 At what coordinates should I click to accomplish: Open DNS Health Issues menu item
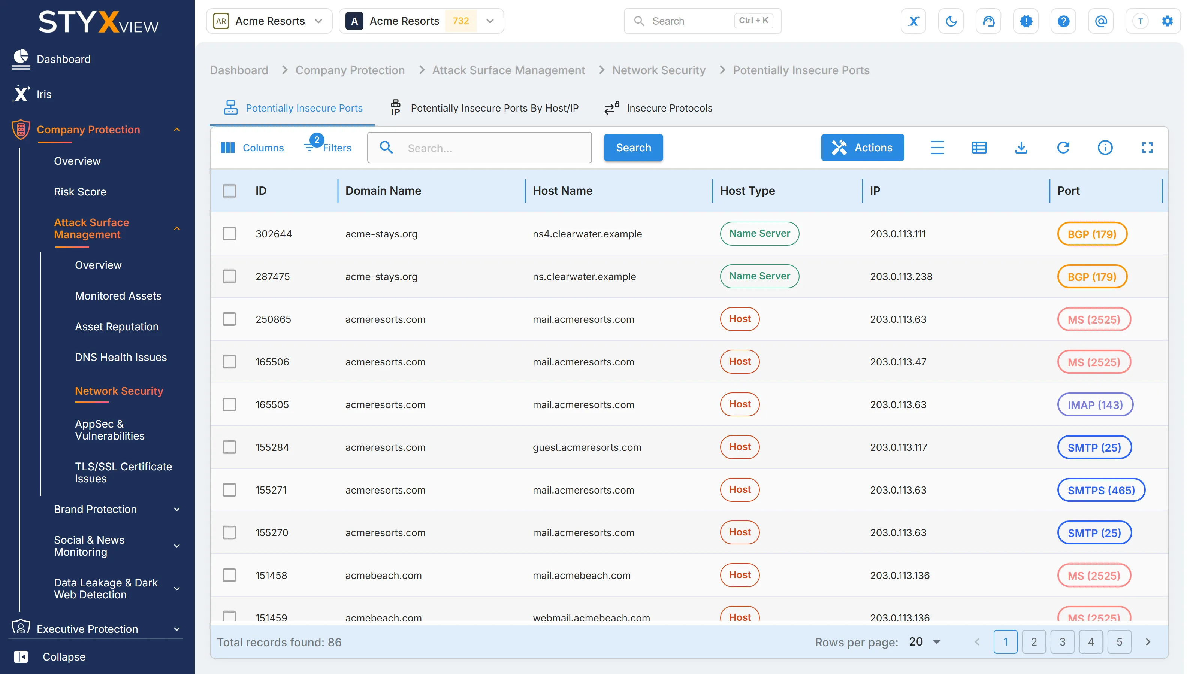121,357
